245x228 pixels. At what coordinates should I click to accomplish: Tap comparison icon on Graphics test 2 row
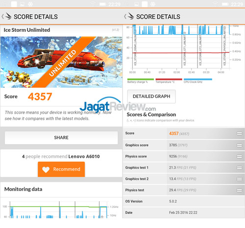tap(239, 179)
